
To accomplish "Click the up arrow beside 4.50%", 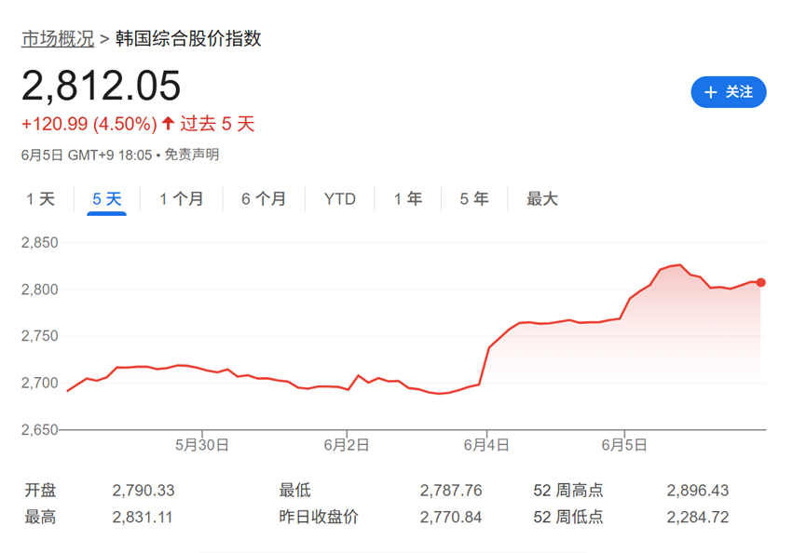I will click(x=168, y=123).
